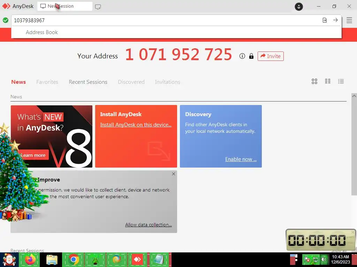Click your address number 1 071 952 725
The width and height of the screenshot is (357, 267).
pos(179,55)
